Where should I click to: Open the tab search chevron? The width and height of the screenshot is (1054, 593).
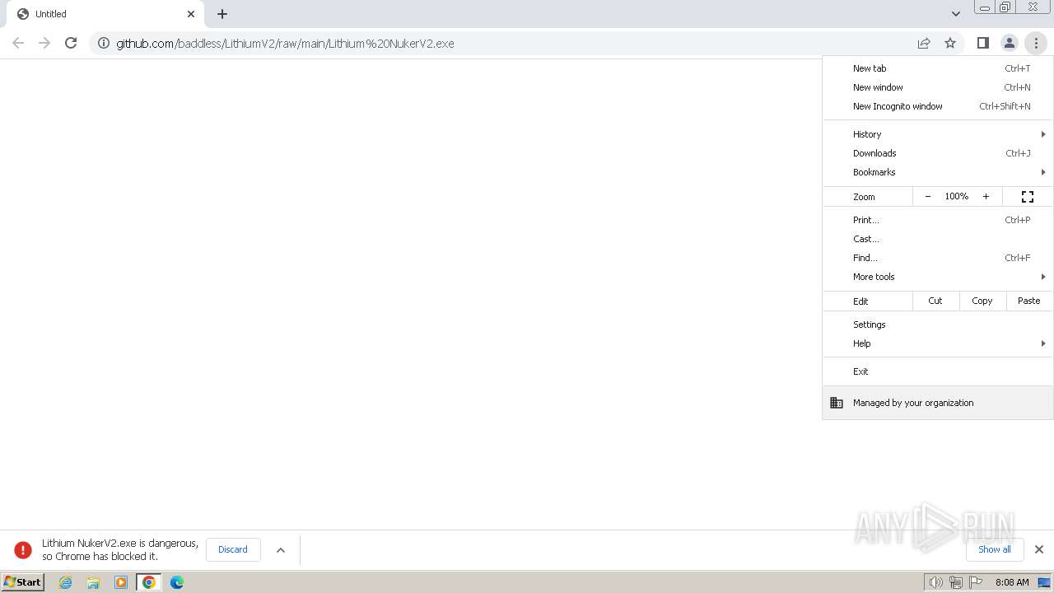pyautogui.click(x=955, y=14)
